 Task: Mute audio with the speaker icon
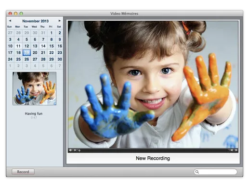tap(70, 150)
